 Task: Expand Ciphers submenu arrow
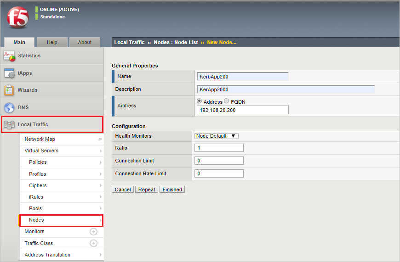tap(101, 186)
